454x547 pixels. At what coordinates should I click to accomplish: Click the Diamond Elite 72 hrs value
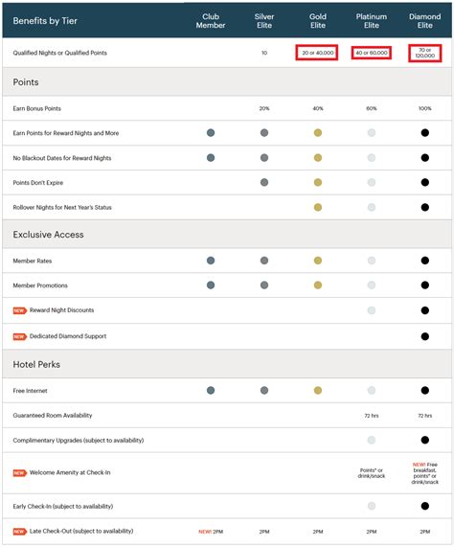(x=424, y=416)
